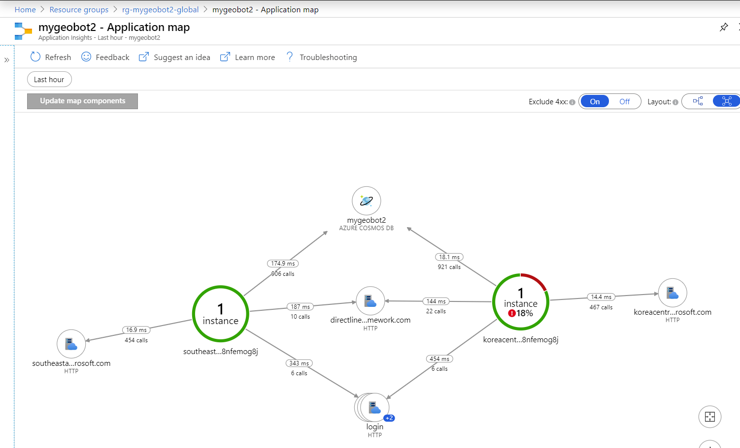
Task: Click the Update map components button
Action: coord(82,101)
